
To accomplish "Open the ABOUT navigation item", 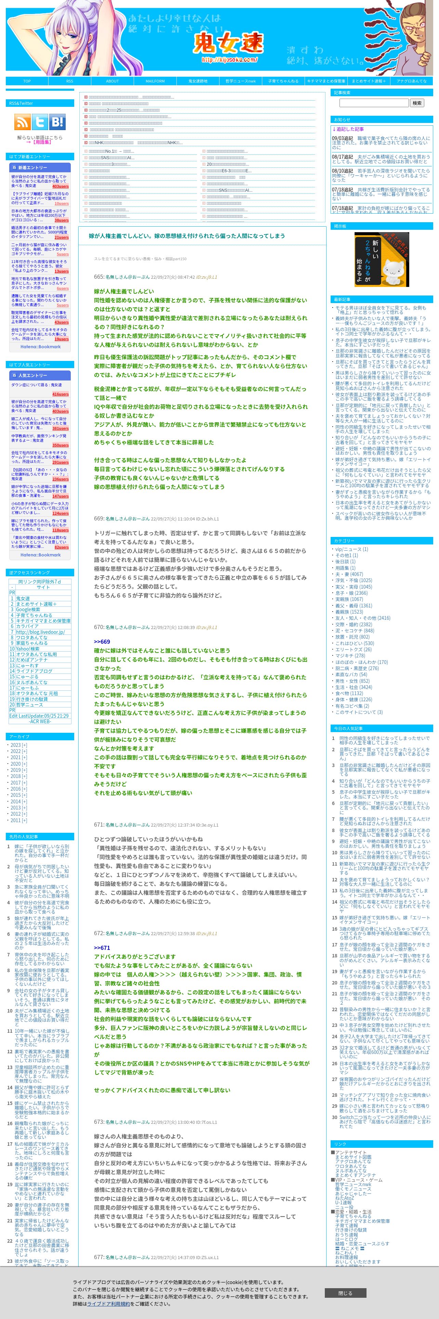I will tap(112, 81).
